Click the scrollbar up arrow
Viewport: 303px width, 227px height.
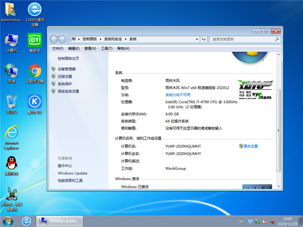279,54
